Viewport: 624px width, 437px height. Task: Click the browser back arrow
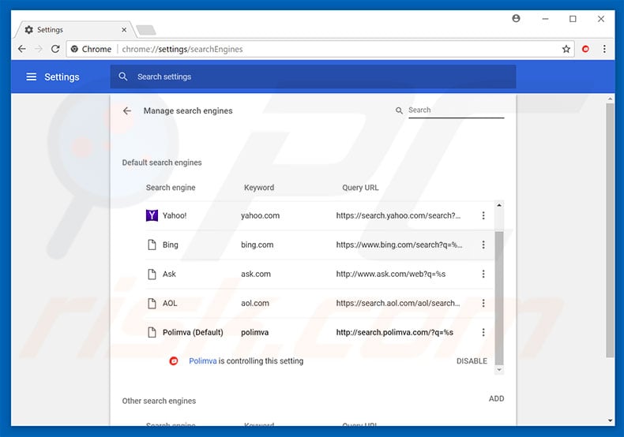tap(22, 49)
